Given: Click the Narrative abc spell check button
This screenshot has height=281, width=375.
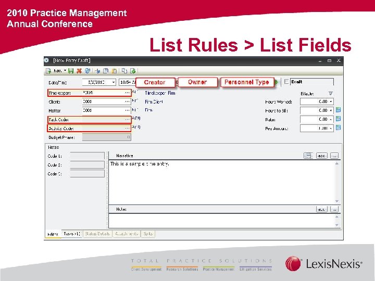Looking at the screenshot, I should 322,156.
